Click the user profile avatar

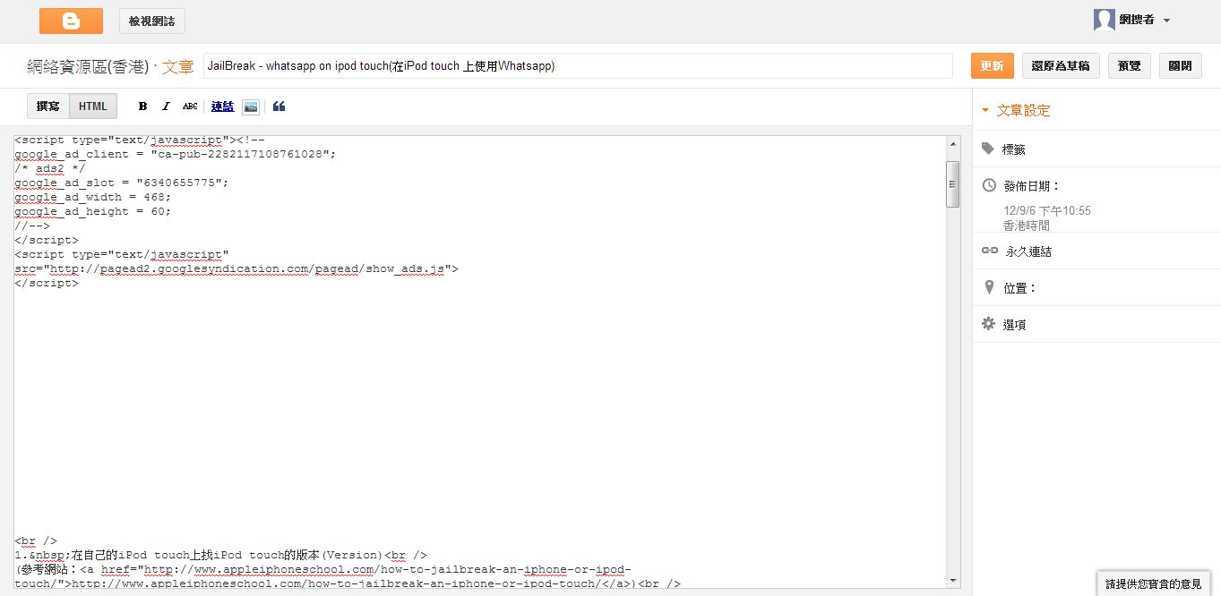coord(1105,20)
